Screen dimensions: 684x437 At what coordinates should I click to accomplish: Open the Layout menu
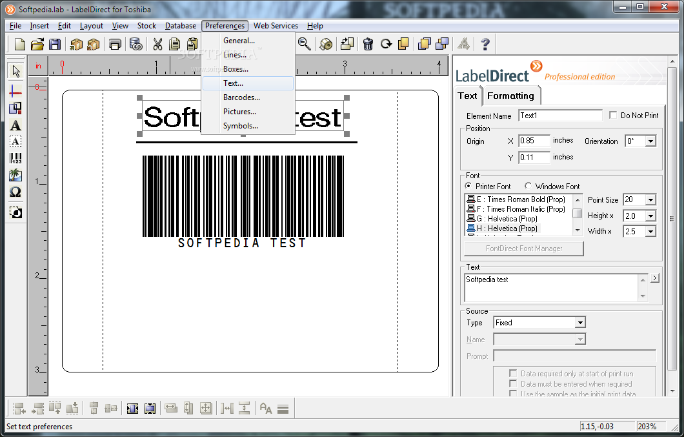pos(92,26)
